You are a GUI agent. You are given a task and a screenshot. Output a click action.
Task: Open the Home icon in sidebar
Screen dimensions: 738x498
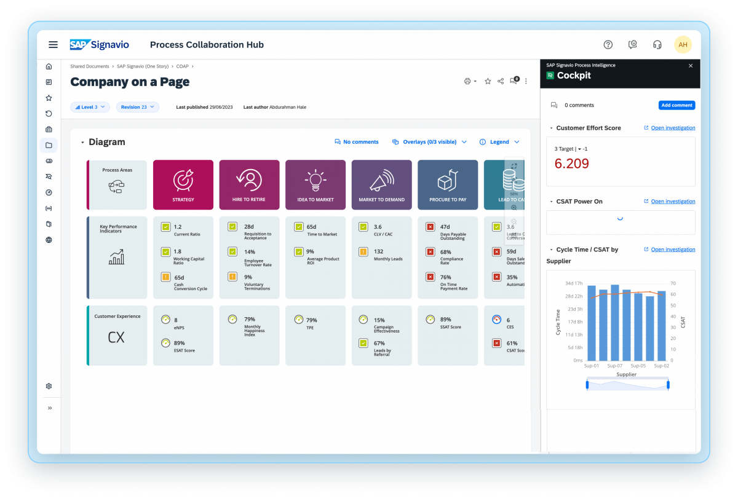[x=49, y=66]
